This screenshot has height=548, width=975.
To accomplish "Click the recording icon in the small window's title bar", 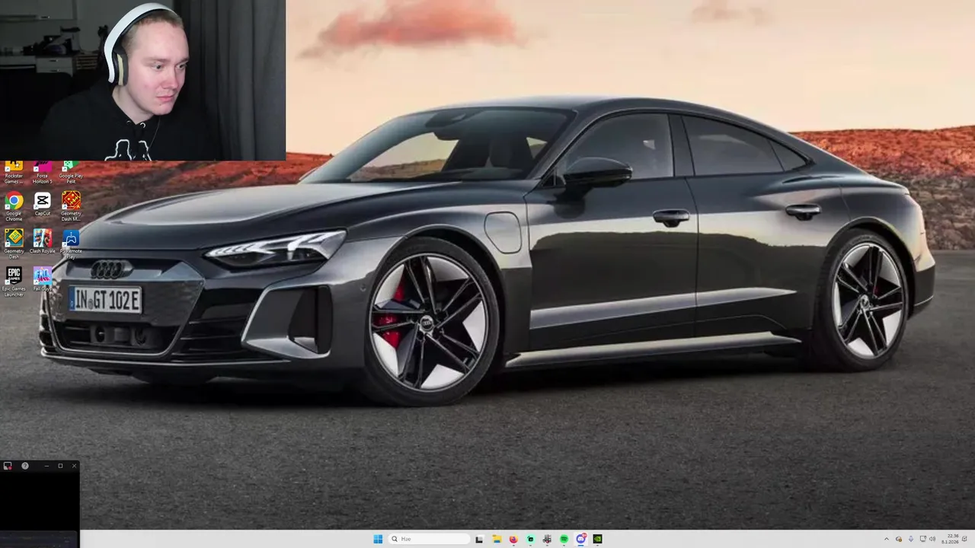I will tap(8, 466).
